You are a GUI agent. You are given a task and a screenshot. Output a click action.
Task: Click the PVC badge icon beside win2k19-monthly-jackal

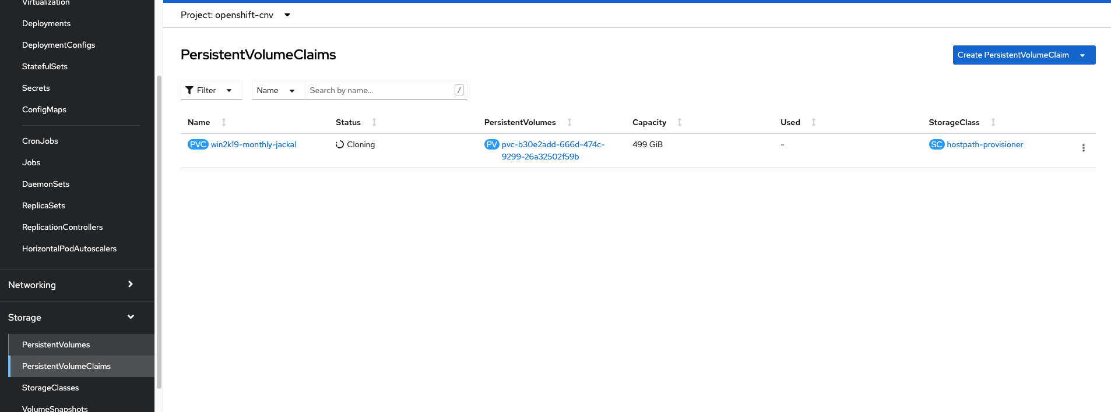(x=198, y=144)
